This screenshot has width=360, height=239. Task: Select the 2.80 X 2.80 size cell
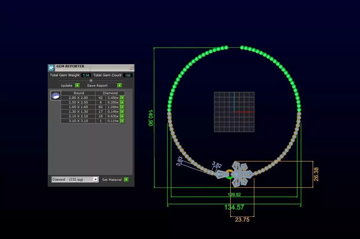click(x=78, y=98)
